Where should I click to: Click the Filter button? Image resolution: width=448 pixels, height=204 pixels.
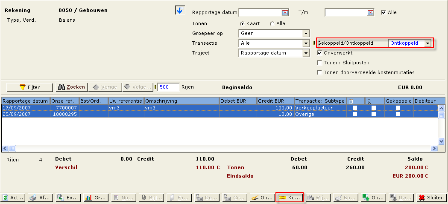click(29, 87)
